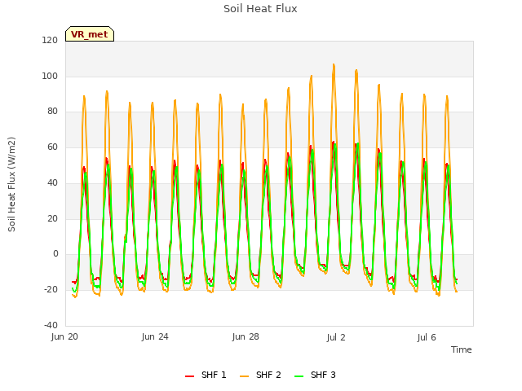Click the 120 y-axis tick label
This screenshot has height=391, width=522.
(x=50, y=40)
